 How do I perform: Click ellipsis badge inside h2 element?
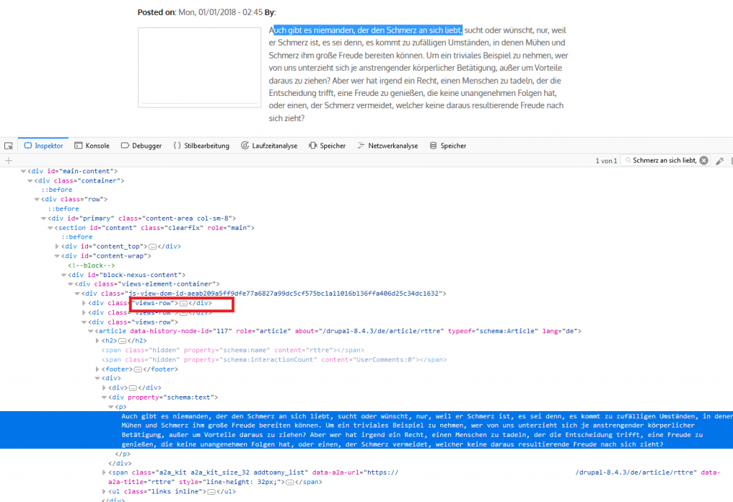pyautogui.click(x=122, y=341)
